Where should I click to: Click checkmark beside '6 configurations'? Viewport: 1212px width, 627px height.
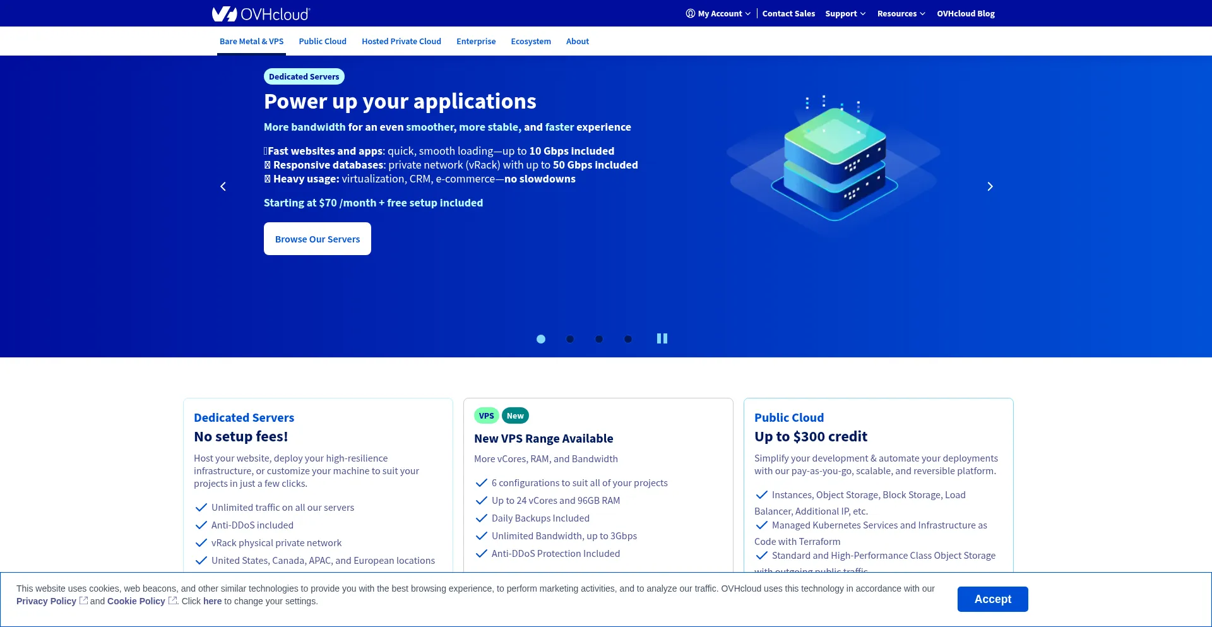click(482, 482)
